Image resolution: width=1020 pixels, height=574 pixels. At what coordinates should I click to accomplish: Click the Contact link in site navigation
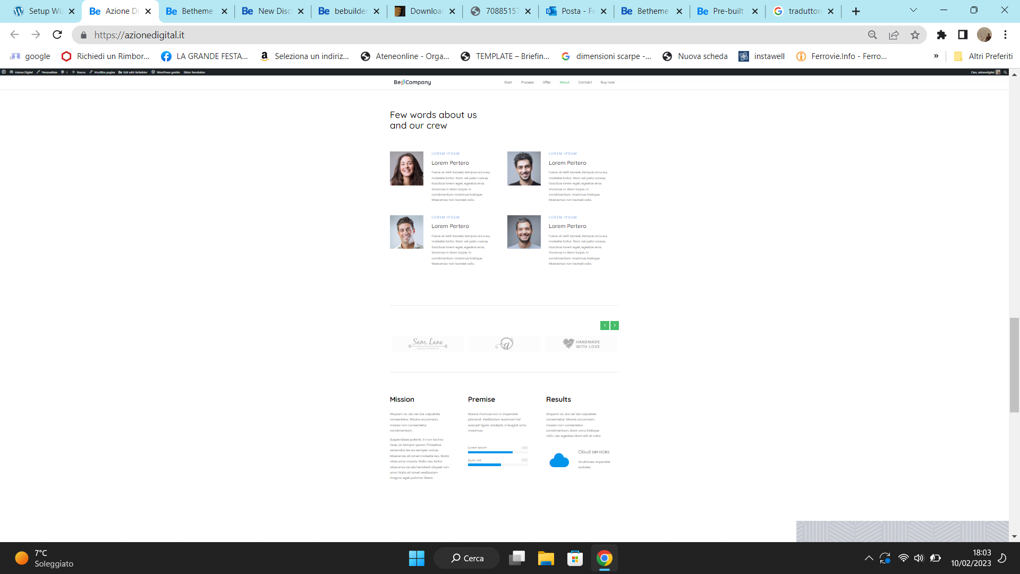tap(585, 82)
